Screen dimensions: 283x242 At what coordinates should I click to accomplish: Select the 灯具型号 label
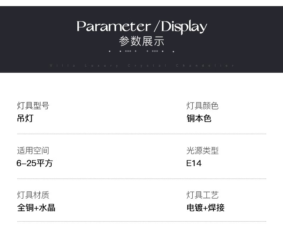pos(33,106)
